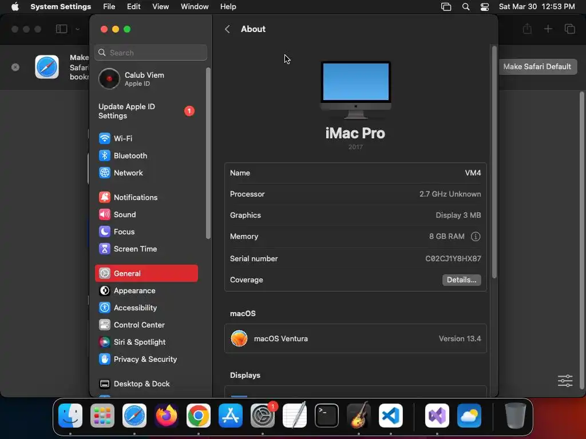The width and height of the screenshot is (586, 439).
Task: Click the settings Search field
Action: (x=151, y=53)
